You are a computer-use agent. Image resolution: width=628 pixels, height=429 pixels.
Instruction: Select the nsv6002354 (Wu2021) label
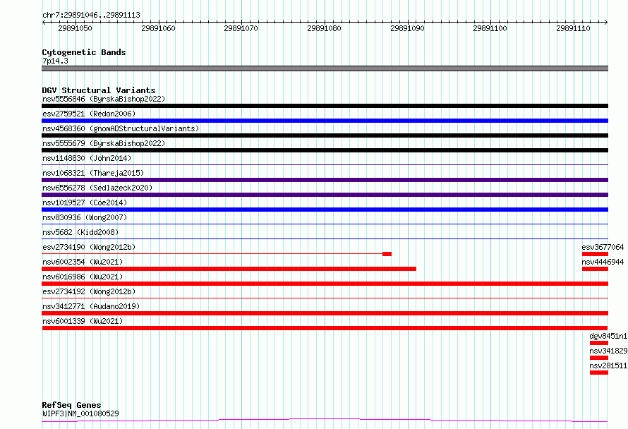tap(83, 262)
